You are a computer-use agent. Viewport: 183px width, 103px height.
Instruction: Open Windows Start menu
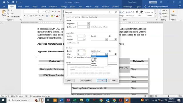3,100
